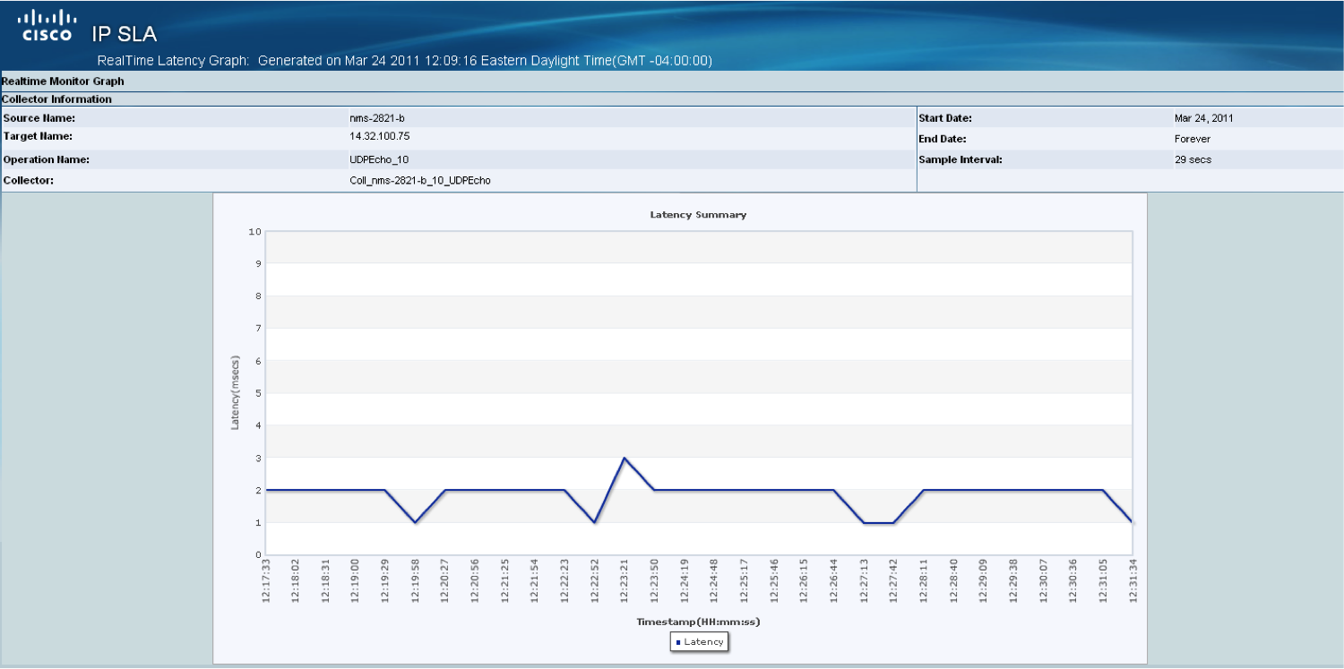
Task: Click the Sample Interval label
Action: (960, 159)
